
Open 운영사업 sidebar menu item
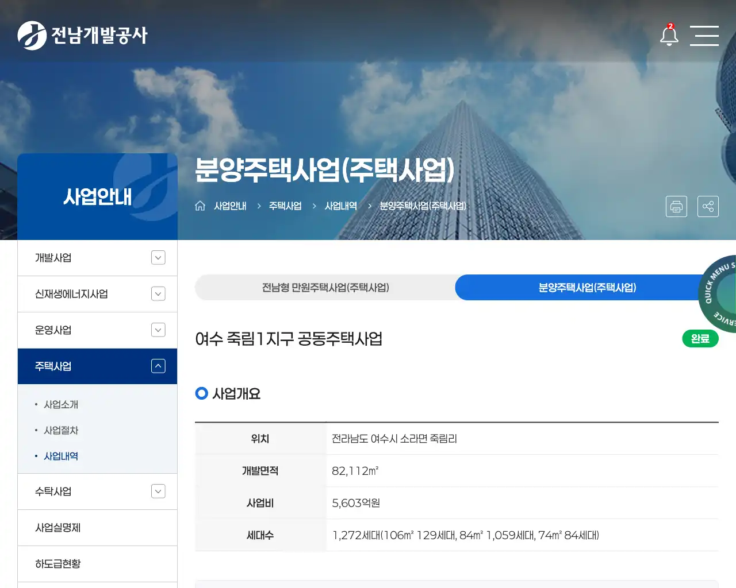coord(97,330)
